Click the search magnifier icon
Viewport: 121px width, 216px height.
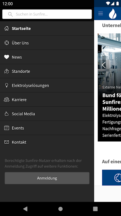click(x=10, y=14)
